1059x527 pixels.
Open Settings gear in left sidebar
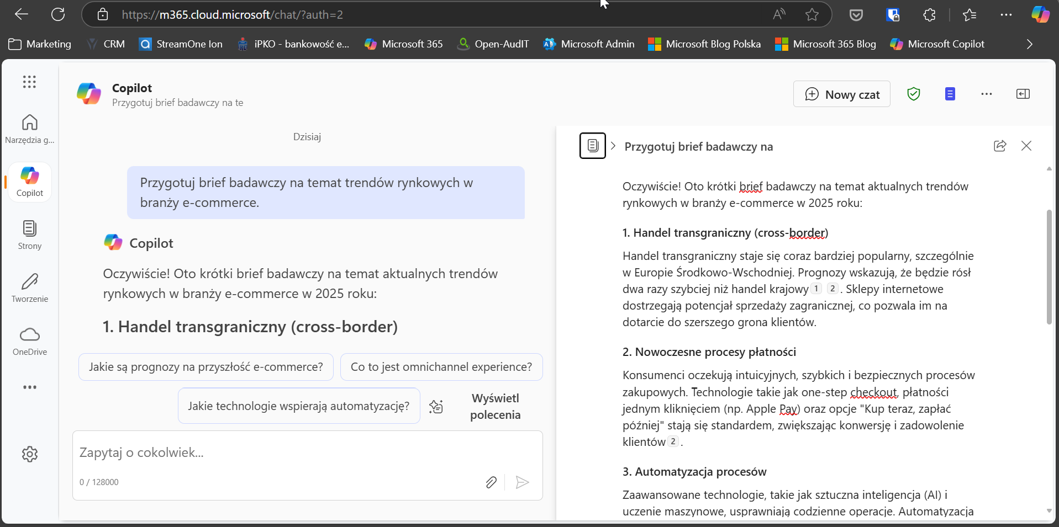coord(30,454)
